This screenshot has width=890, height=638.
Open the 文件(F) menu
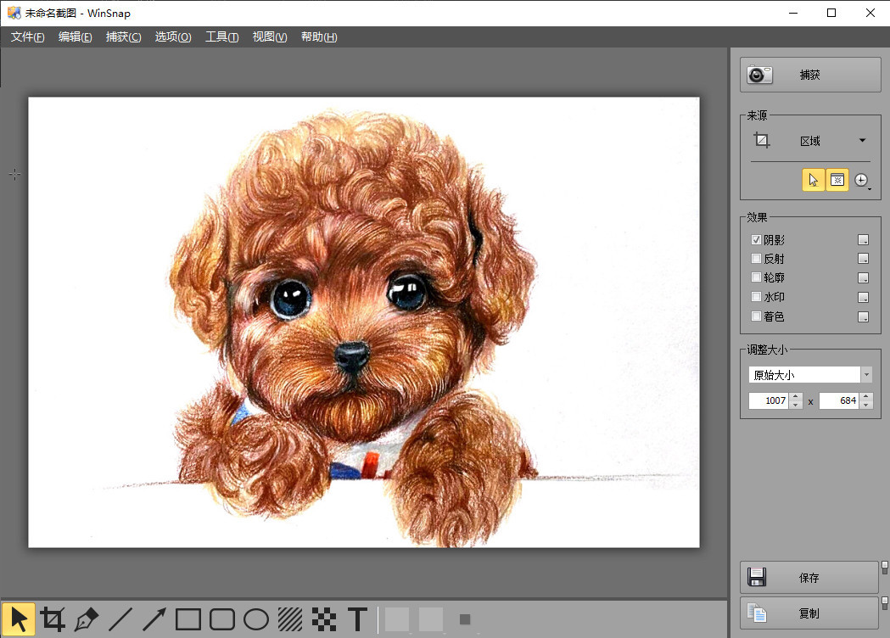27,37
